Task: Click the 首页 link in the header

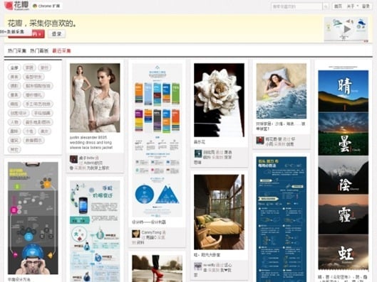Action: [x=338, y=6]
